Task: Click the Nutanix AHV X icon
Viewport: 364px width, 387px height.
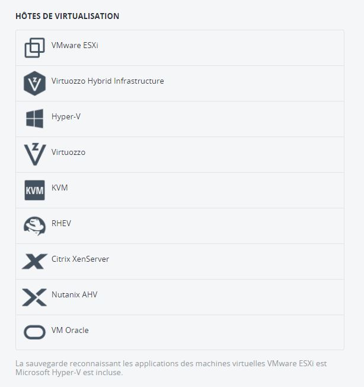Action: click(x=34, y=297)
